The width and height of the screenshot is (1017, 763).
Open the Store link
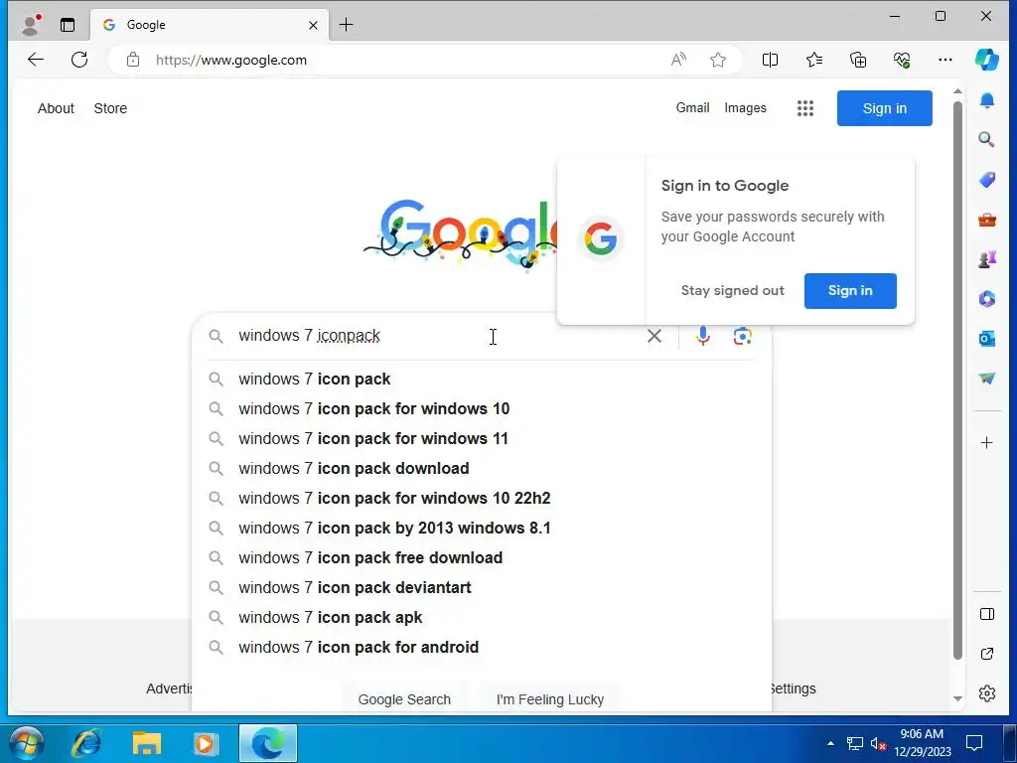(x=110, y=108)
